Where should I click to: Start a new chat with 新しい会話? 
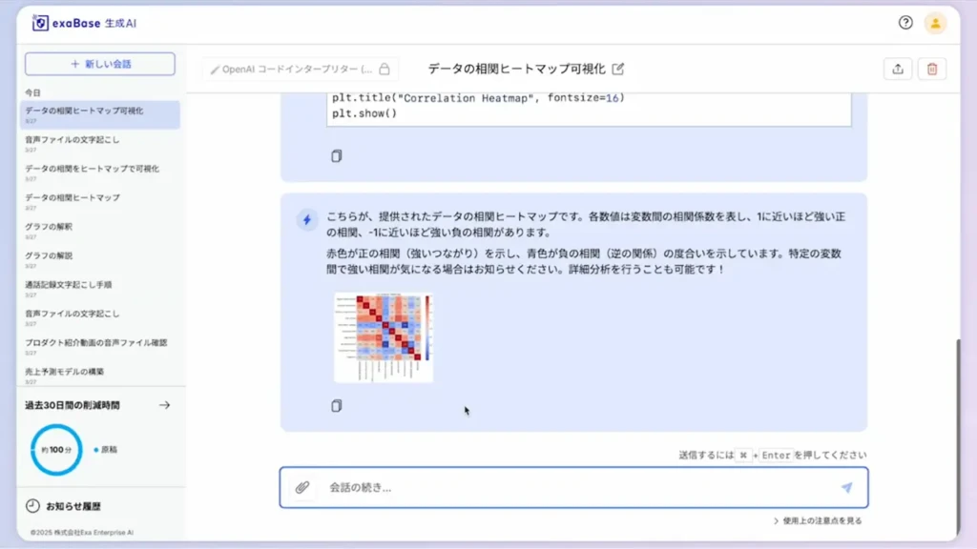pyautogui.click(x=98, y=63)
